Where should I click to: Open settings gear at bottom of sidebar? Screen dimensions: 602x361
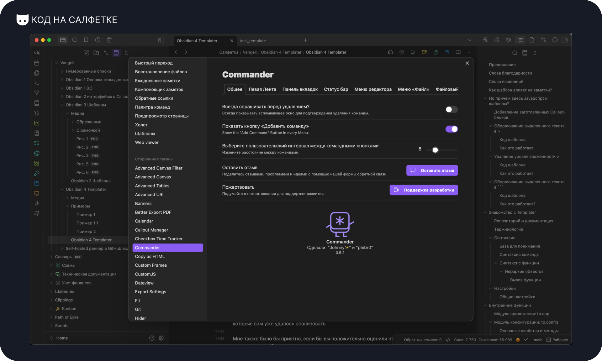[x=161, y=338]
